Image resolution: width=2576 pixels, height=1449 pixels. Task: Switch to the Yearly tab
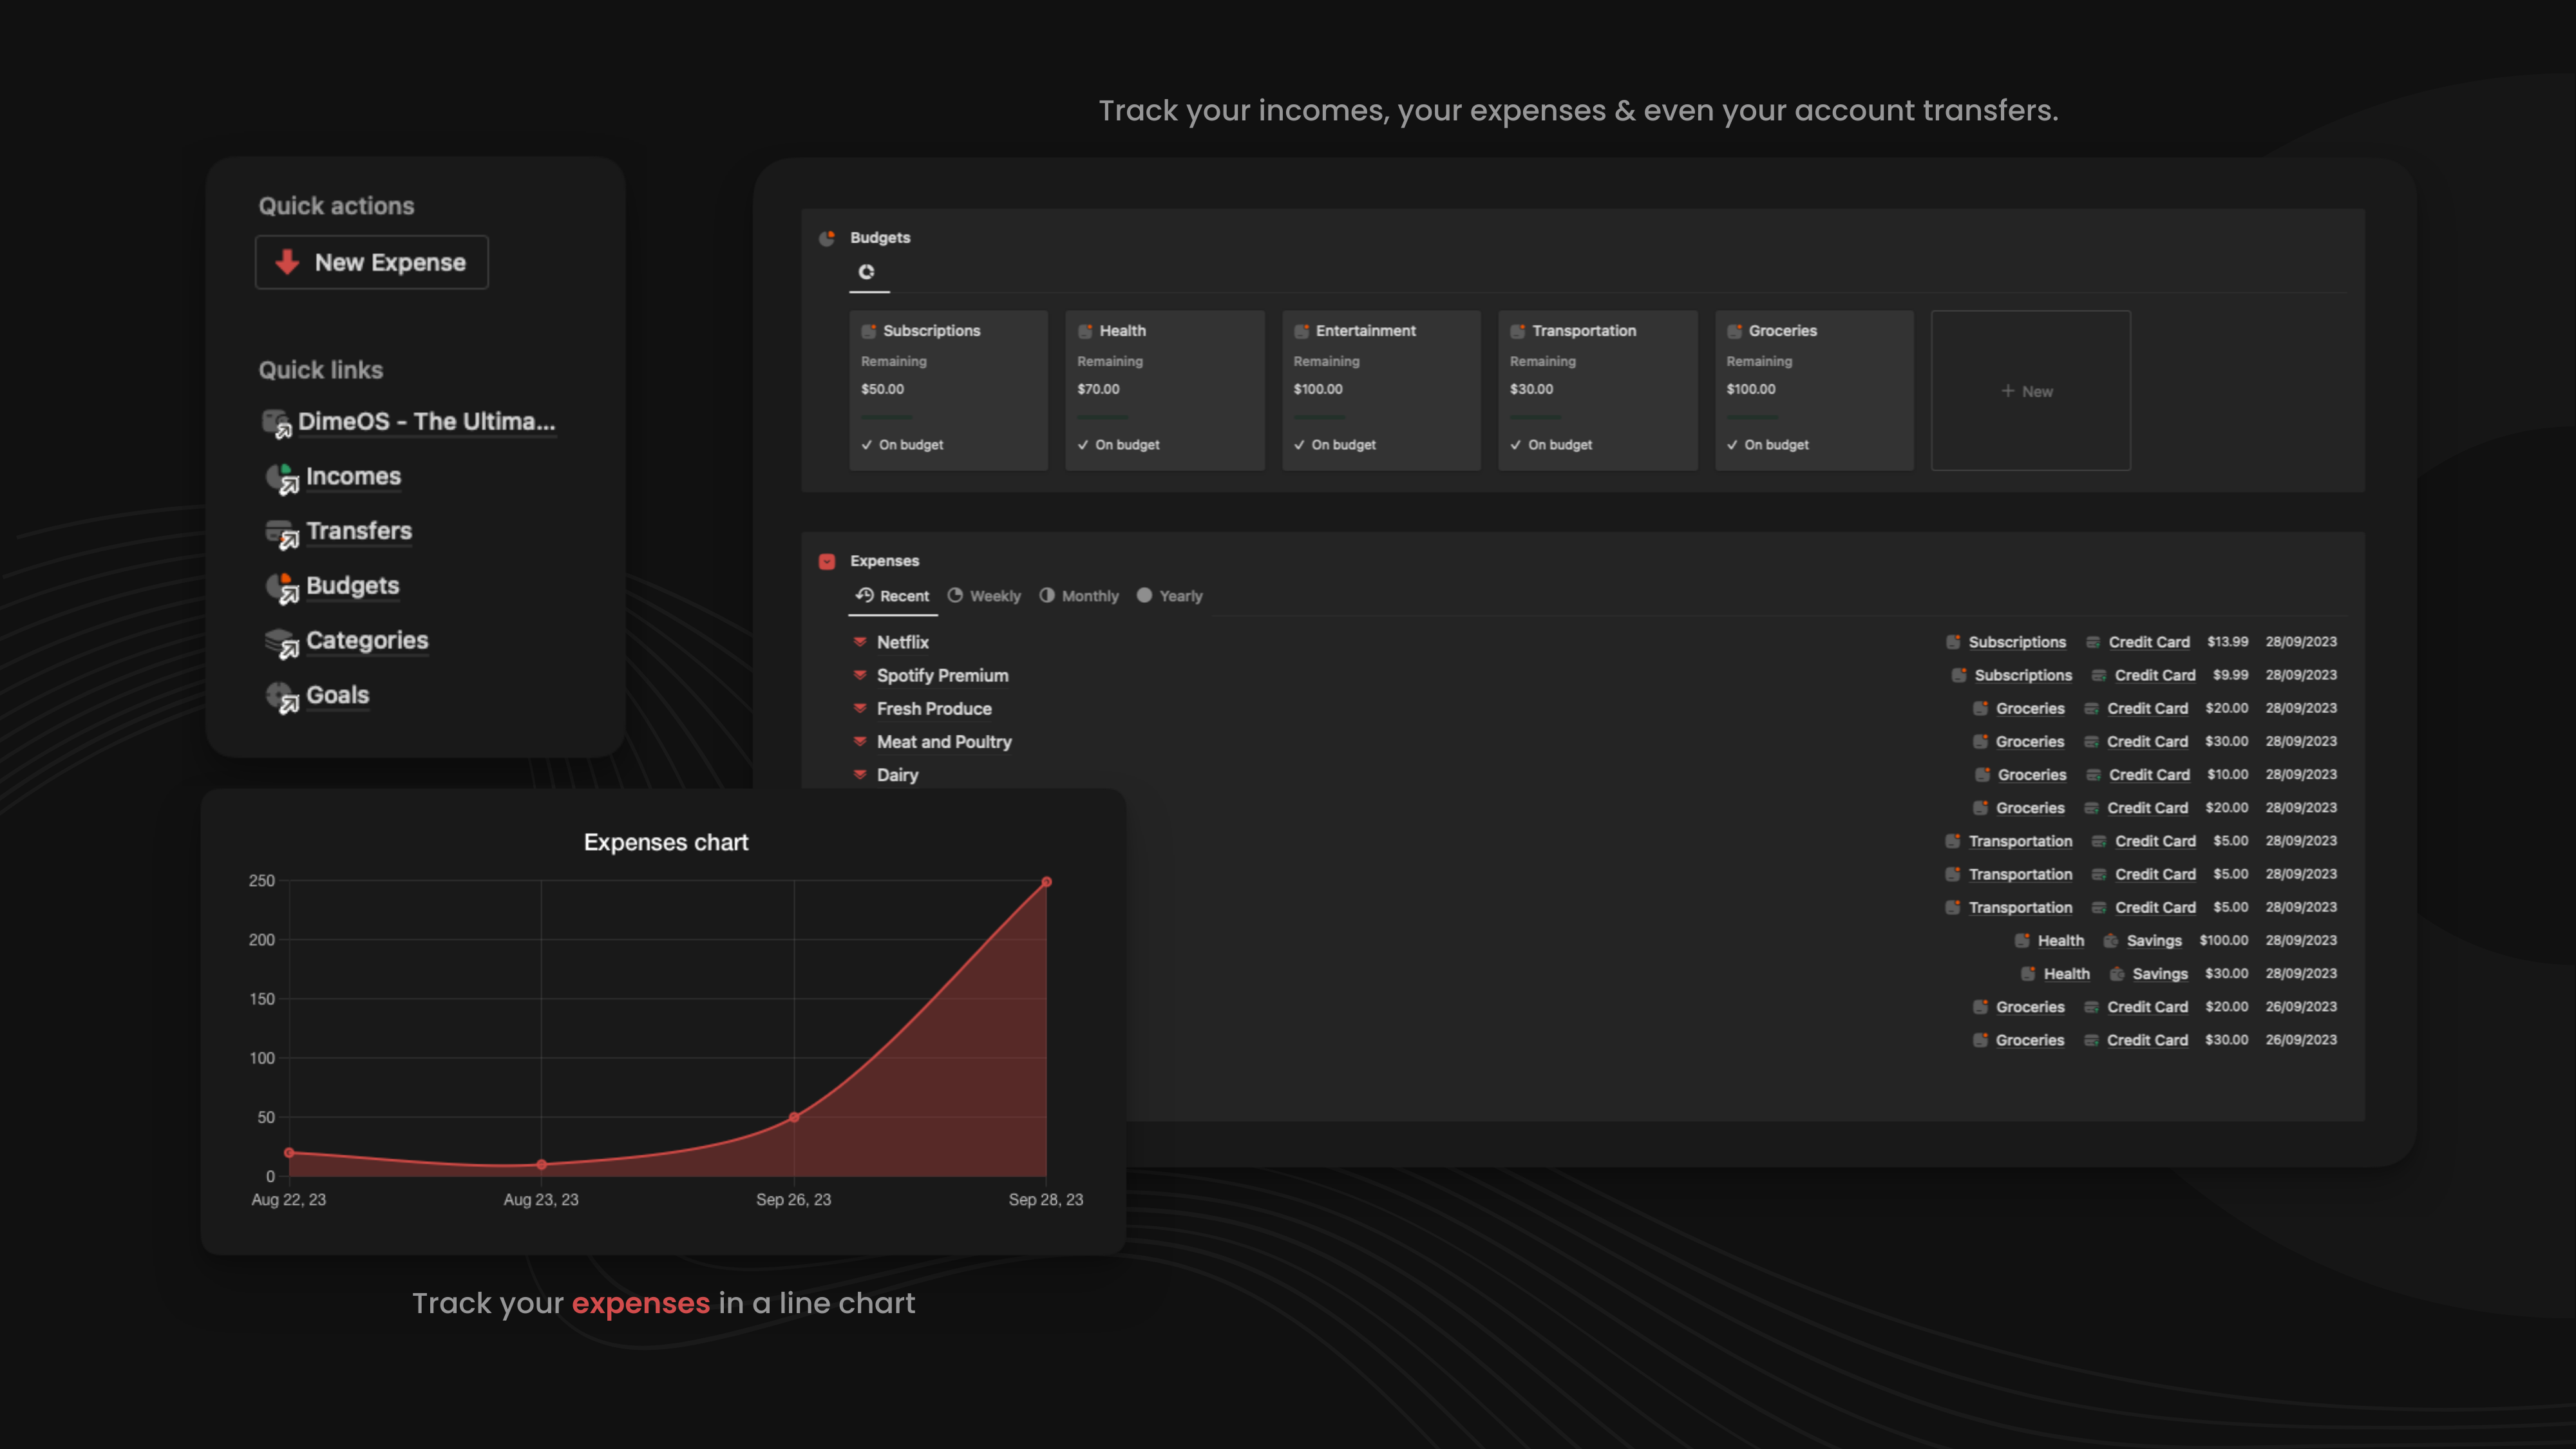point(1169,596)
